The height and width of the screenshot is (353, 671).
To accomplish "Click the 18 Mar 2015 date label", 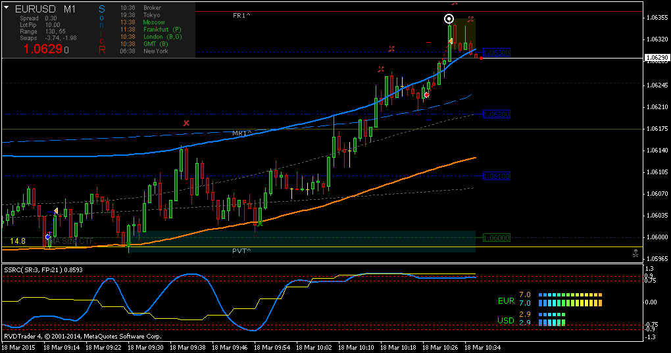I will click(x=18, y=348).
